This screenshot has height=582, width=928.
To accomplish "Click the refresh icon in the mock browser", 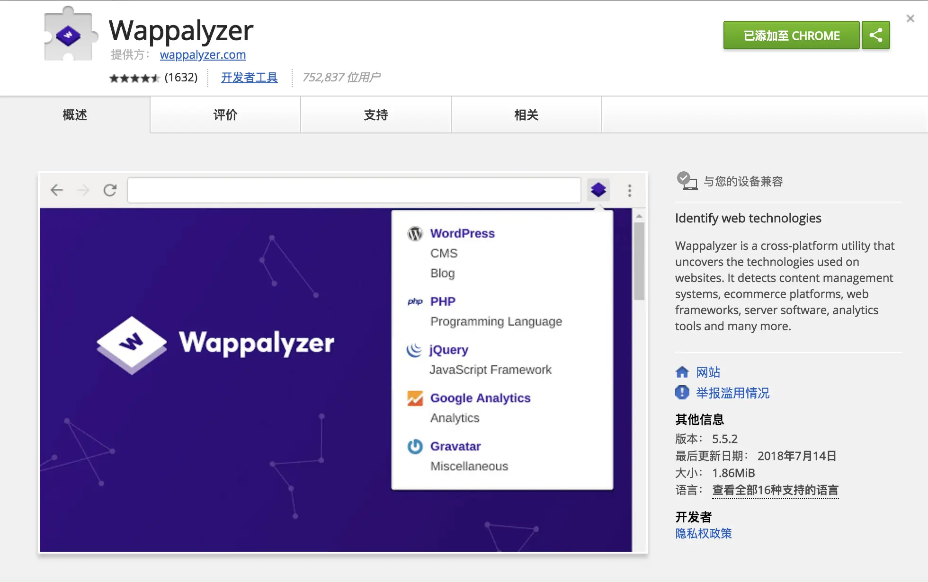I will tap(110, 190).
